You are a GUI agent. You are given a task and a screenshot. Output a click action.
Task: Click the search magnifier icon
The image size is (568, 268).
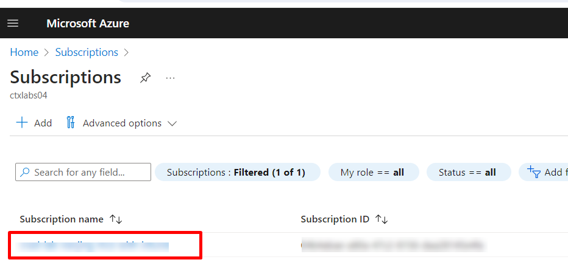(x=25, y=173)
